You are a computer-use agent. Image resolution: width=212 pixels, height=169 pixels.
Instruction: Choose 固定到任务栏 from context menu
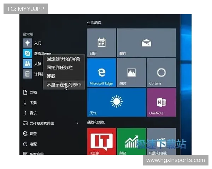coord(60,67)
